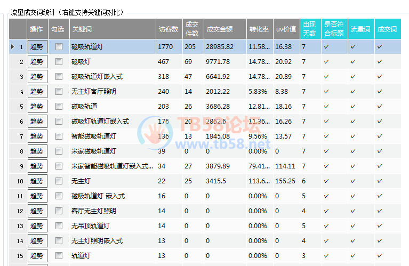
Task: Click the 成交件数 column header
Action: [191, 29]
